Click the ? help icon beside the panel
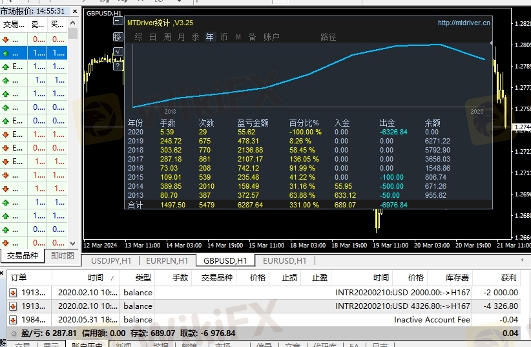Image resolution: width=531 pixels, height=347 pixels. click(x=118, y=65)
